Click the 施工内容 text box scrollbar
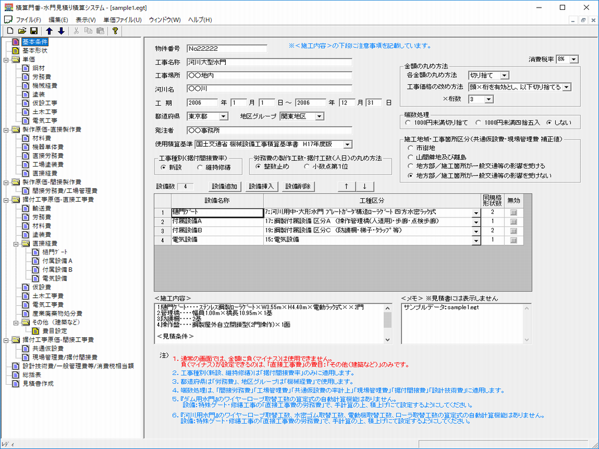599x449 pixels. coord(387,322)
